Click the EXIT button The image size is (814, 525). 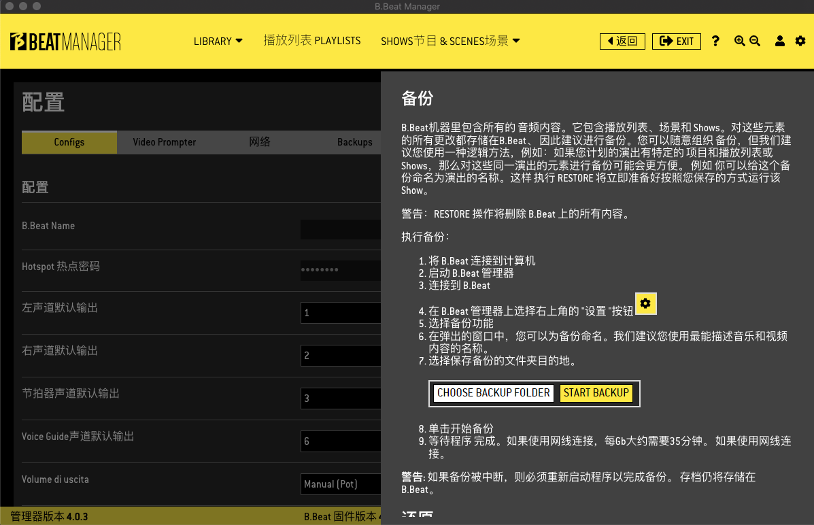click(677, 41)
